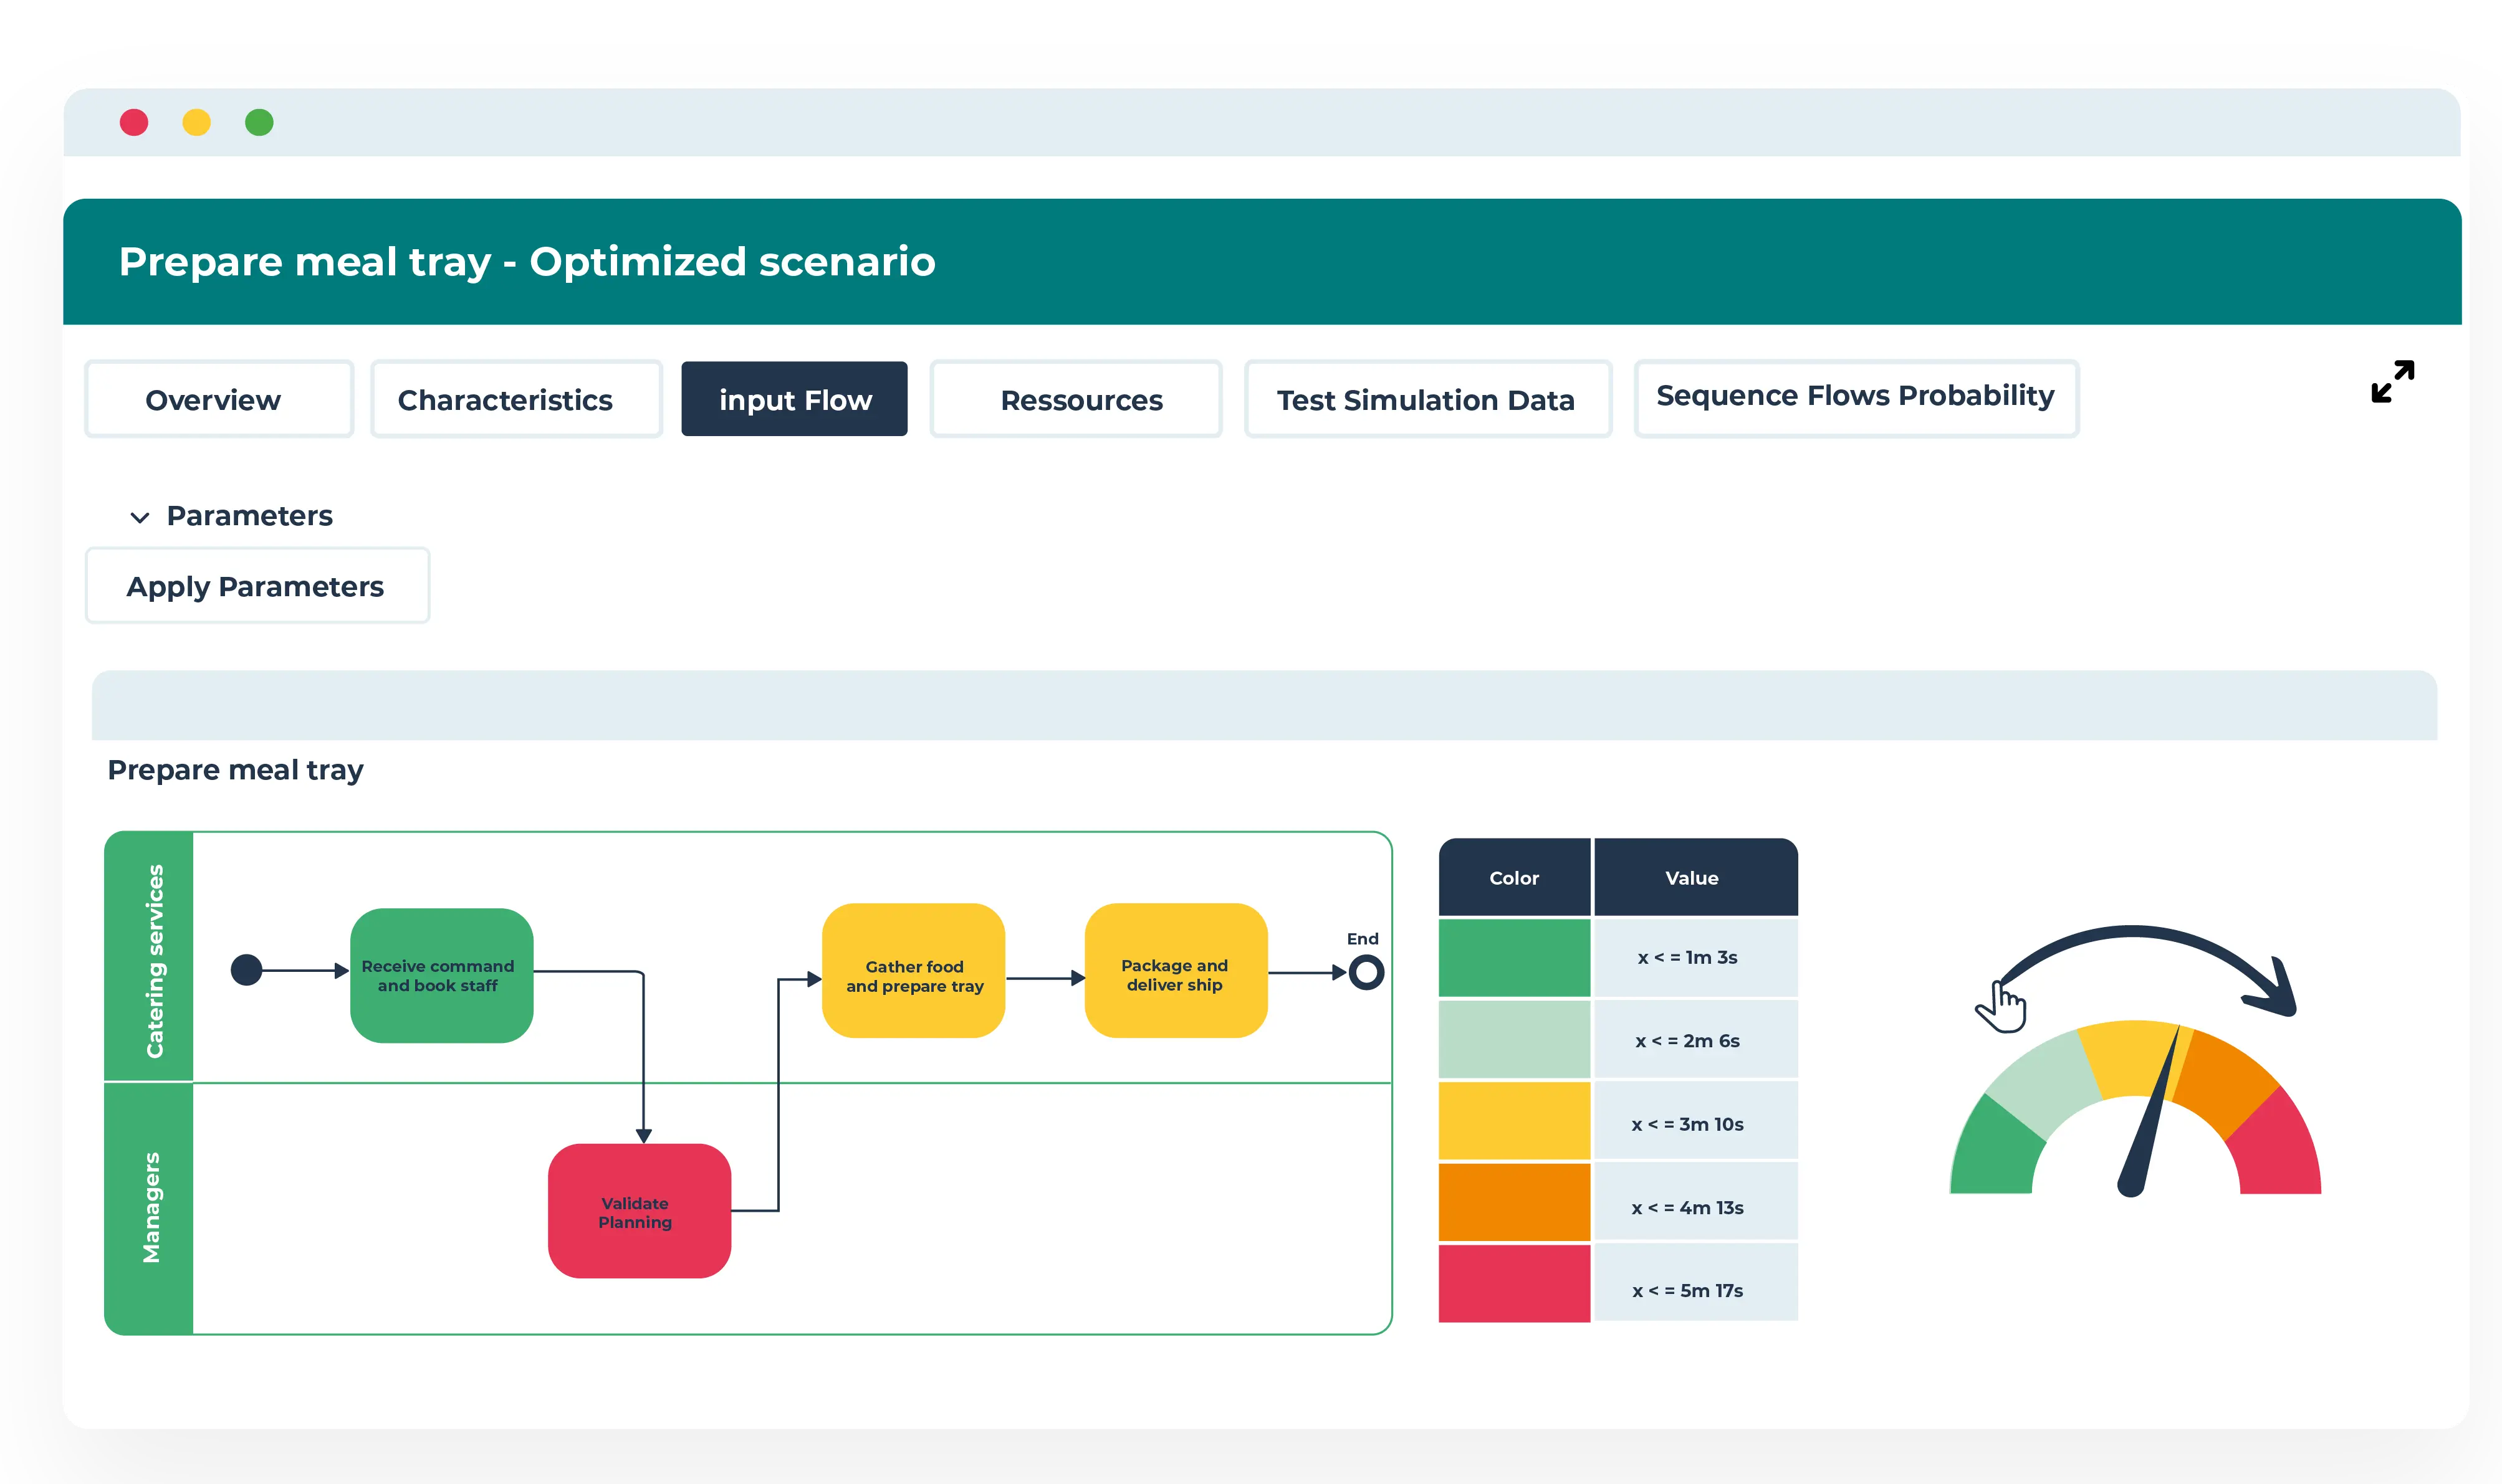Open Sequence Flows Probability tab
The image size is (2502, 1484).
click(1856, 398)
